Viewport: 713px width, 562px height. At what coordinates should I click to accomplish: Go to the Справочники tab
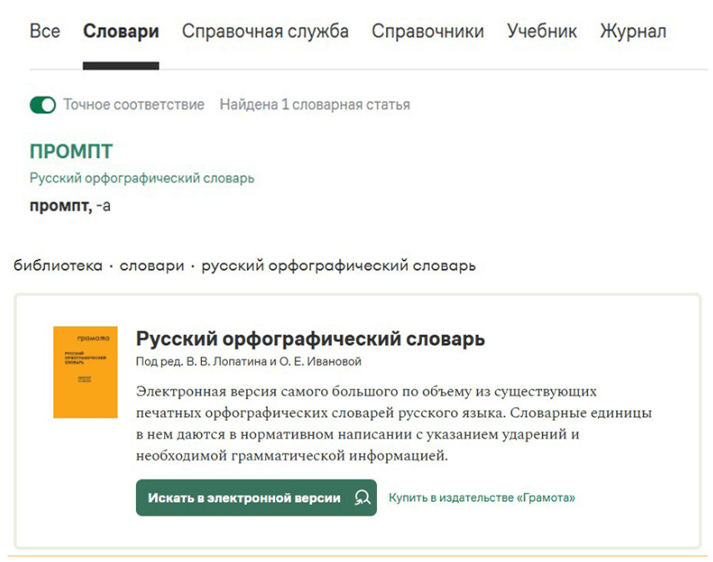pos(428,32)
